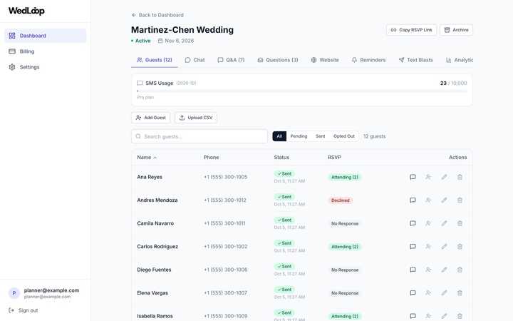Select Dashboard in the sidebar
Viewport: 513px width, 321px height.
click(46, 36)
